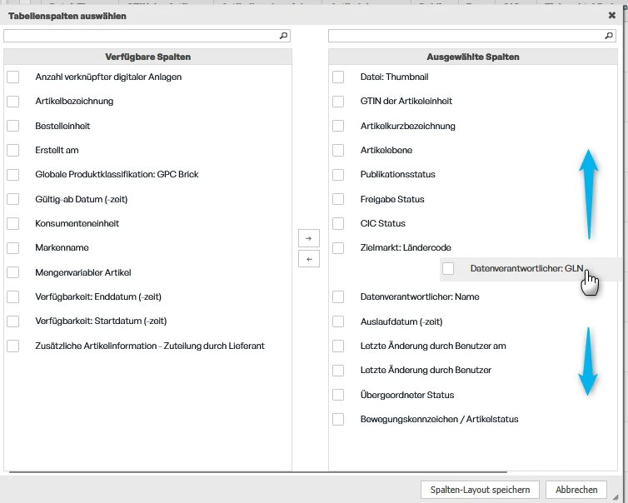Select the Publikationsstatus column entry
The height and width of the screenshot is (503, 628).
[397, 175]
